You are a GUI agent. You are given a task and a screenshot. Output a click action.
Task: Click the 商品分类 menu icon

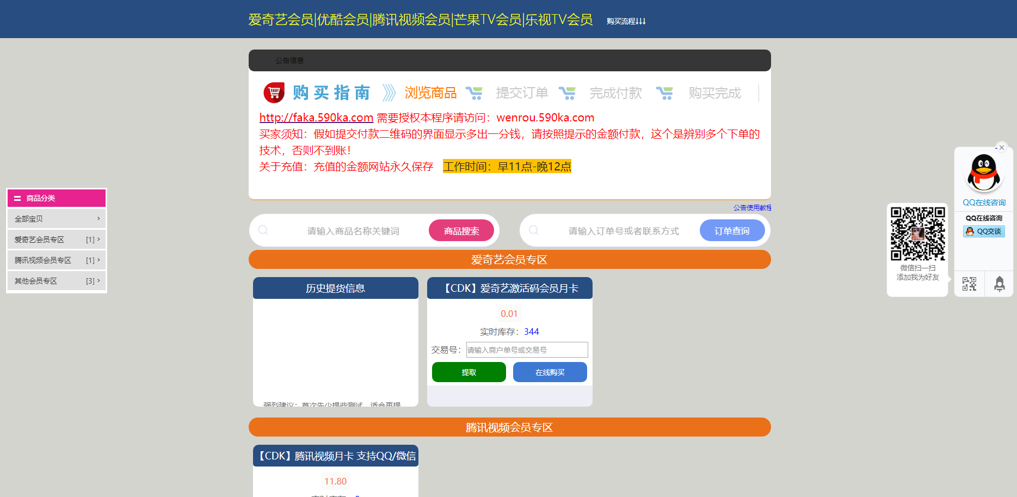[x=17, y=198]
